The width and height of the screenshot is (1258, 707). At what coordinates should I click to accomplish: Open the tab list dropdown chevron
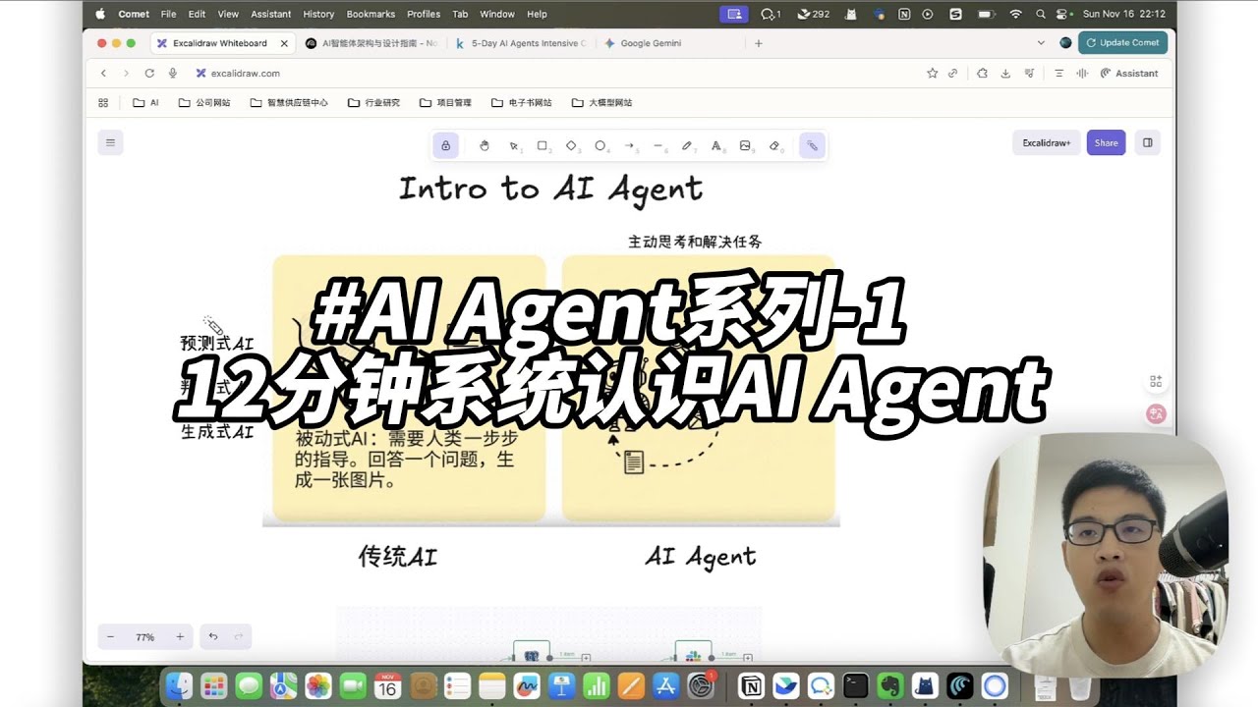1042,43
